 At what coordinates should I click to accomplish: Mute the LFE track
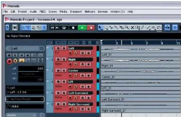click(58, 82)
